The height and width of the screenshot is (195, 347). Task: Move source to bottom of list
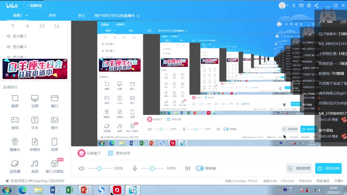tap(57, 26)
